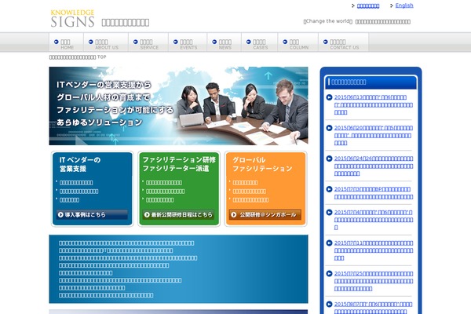This screenshot has height=314, width=471.
Task: Click the arrow icon on 公開研修@シンガポール button
Action: click(x=234, y=214)
